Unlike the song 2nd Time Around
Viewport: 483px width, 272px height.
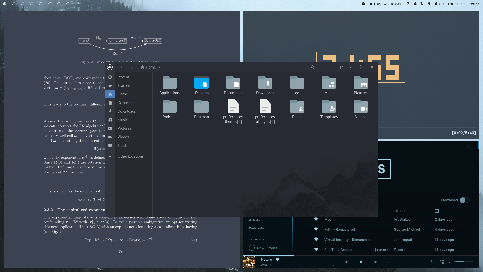pos(316,249)
